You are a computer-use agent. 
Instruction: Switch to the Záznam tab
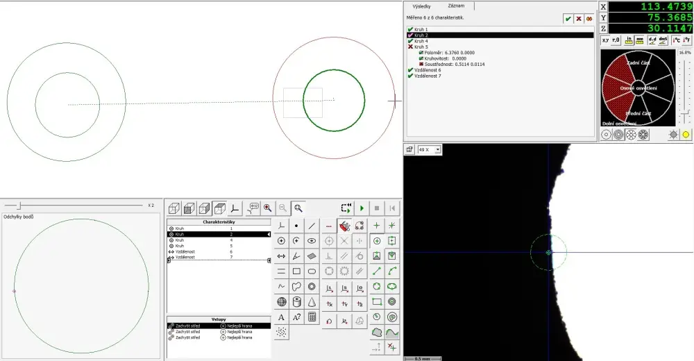[457, 6]
